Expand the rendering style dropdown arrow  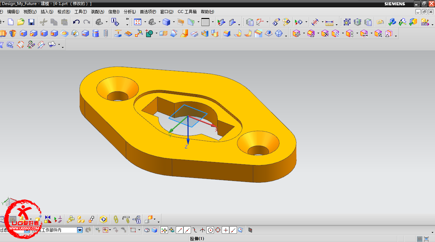click(x=174, y=22)
